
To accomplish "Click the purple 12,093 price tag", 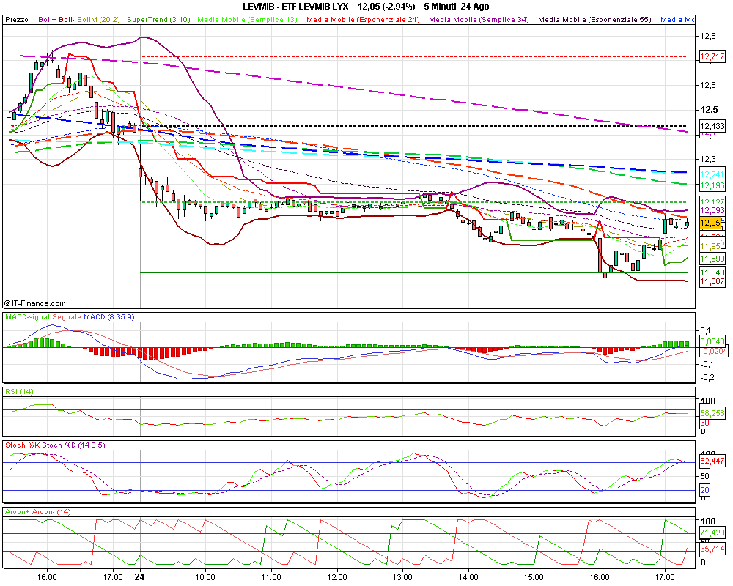I will coord(712,210).
